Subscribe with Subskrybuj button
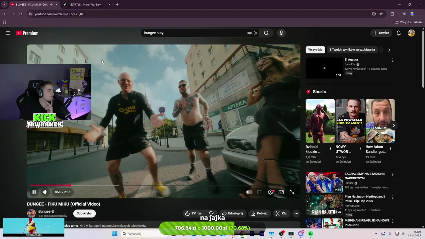The height and width of the screenshot is (239, 425). (85, 213)
